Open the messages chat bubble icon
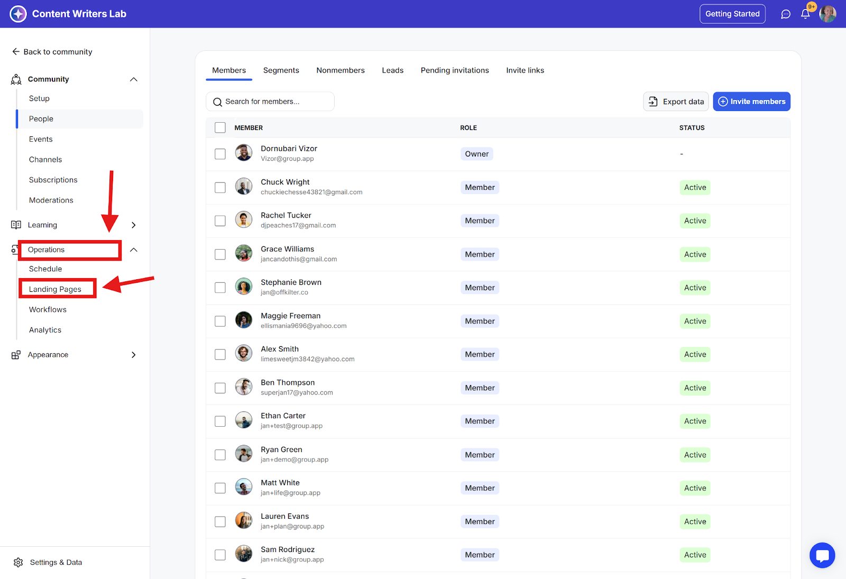846x579 pixels. (x=786, y=14)
